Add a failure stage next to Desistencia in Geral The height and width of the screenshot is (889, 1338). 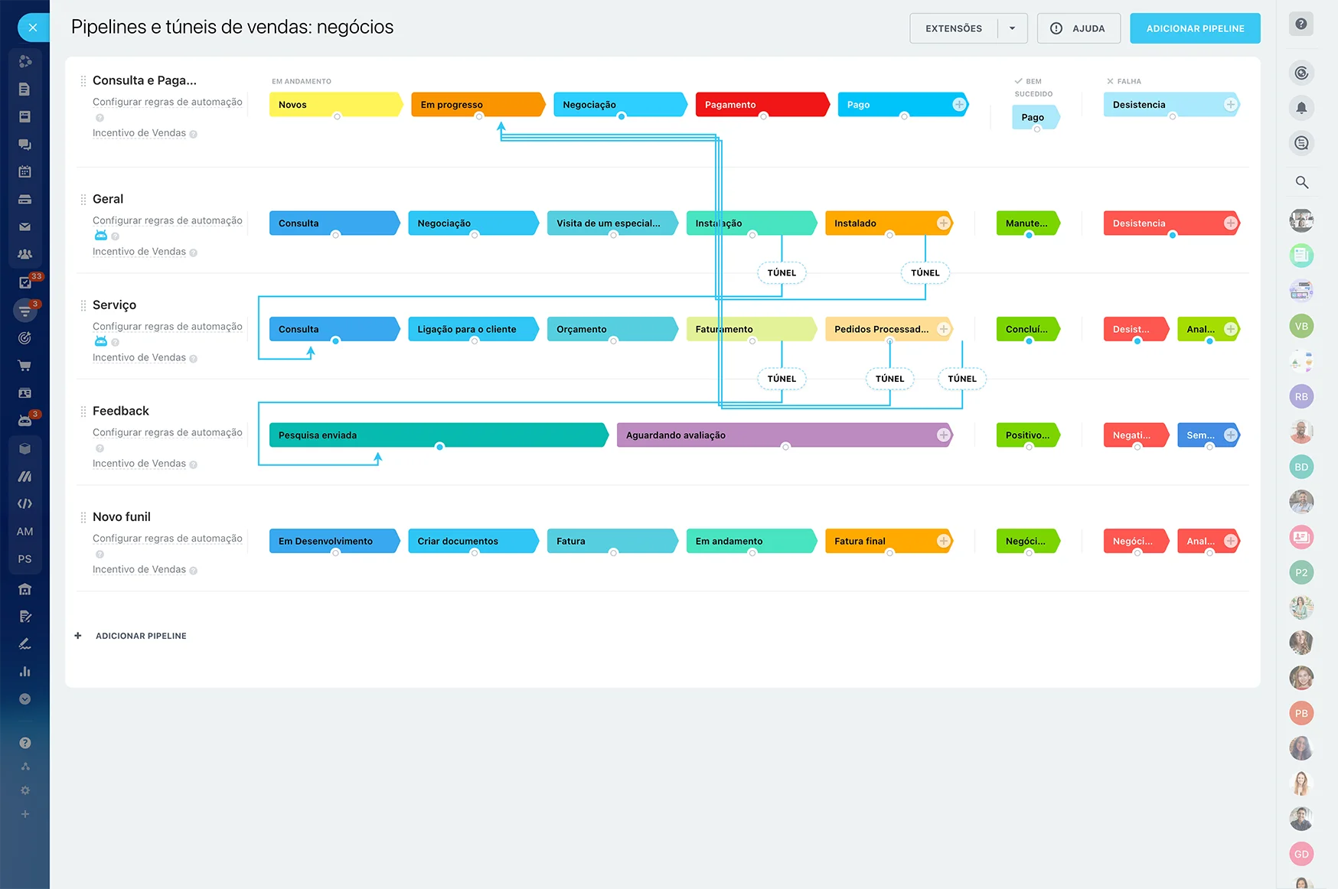[1230, 223]
